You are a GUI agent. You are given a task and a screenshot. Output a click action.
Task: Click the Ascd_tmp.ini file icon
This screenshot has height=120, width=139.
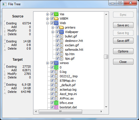tap(56, 94)
